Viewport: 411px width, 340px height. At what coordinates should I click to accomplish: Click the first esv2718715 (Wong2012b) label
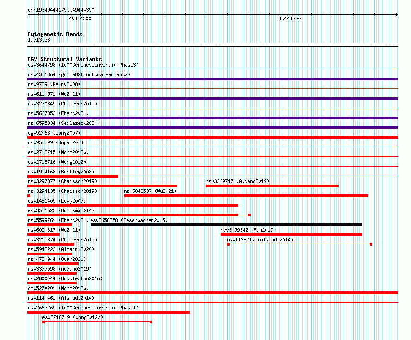coord(58,152)
